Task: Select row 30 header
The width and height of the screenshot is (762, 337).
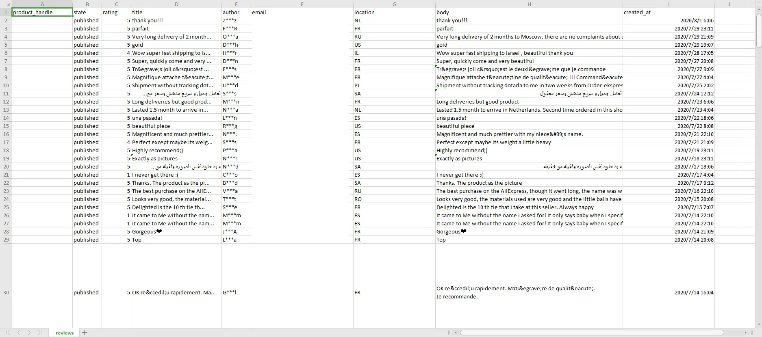Action: pyautogui.click(x=6, y=292)
